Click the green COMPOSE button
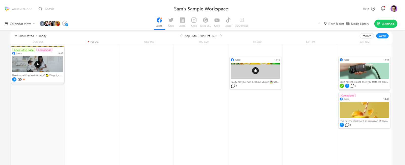This screenshot has height=165, width=405. [x=386, y=24]
